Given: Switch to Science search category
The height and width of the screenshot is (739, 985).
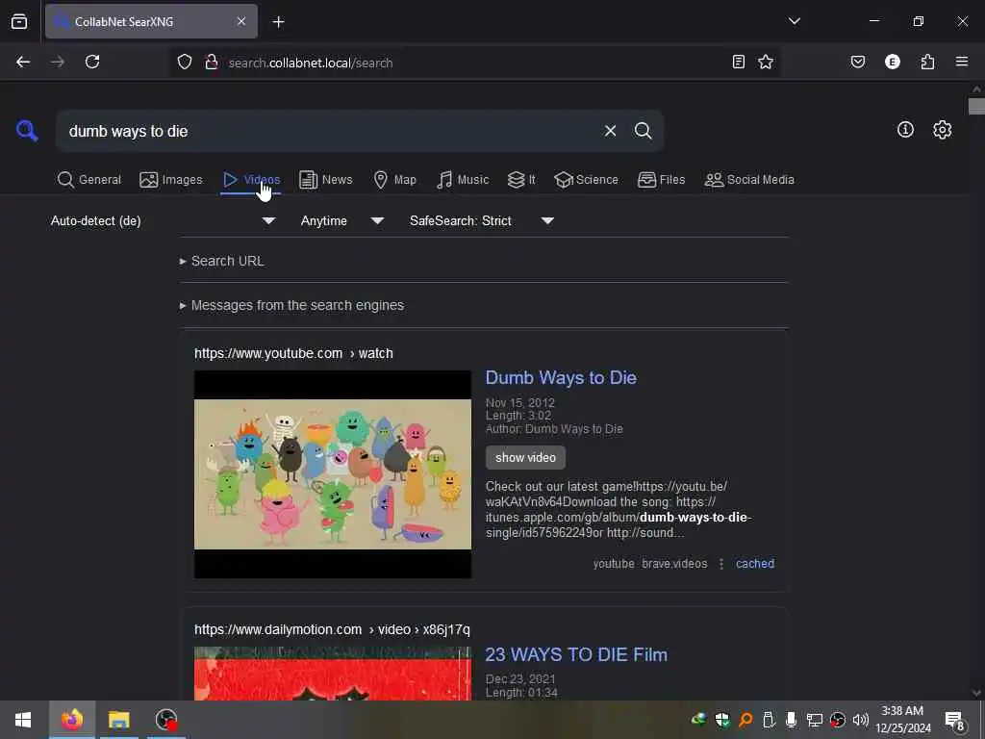Looking at the screenshot, I should [x=586, y=180].
